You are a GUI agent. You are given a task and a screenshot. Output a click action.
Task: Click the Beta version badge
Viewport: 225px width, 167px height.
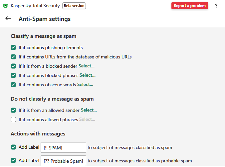click(x=74, y=6)
